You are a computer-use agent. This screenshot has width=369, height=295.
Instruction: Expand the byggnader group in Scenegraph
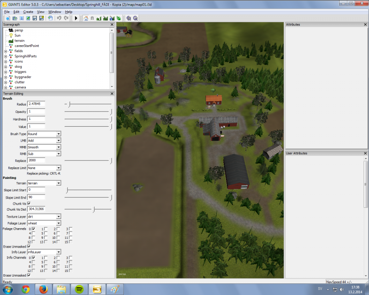coord(6,77)
